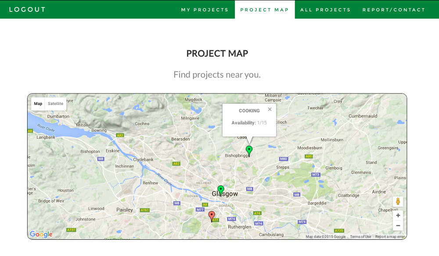The width and height of the screenshot is (439, 256).
Task: Click the green marker near Bishopbriggs
Action: 249,150
